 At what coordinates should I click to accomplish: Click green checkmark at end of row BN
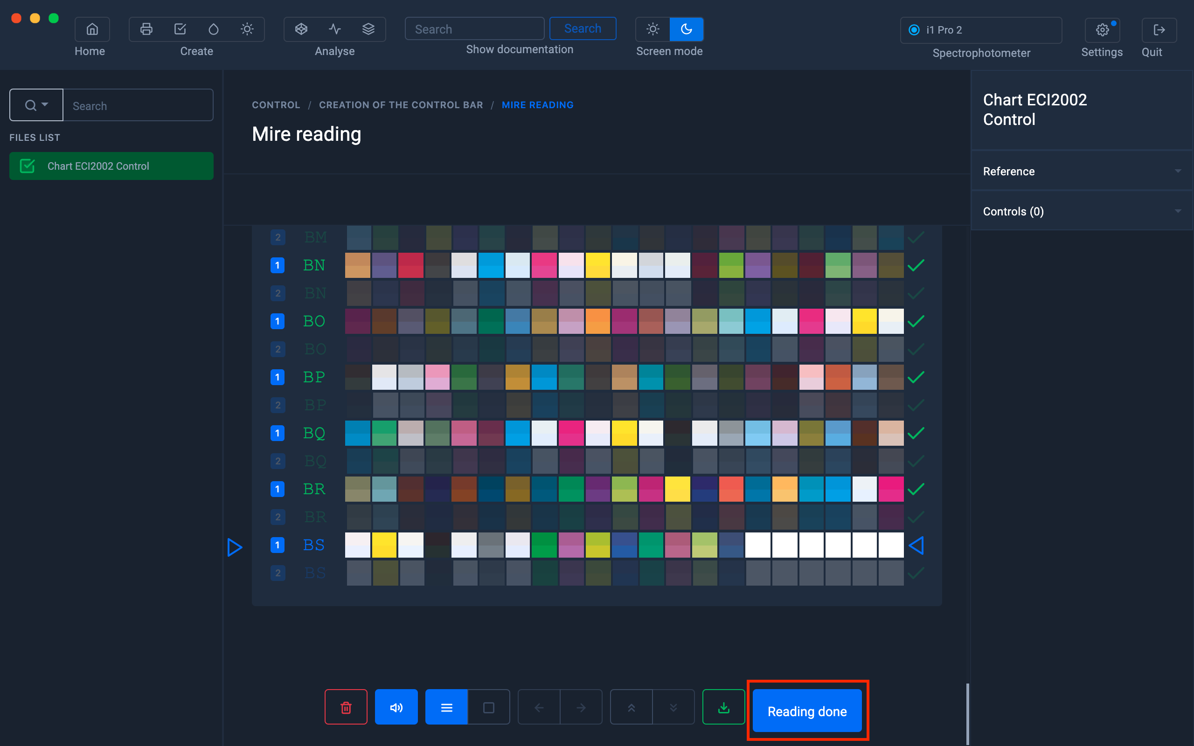pyautogui.click(x=916, y=265)
